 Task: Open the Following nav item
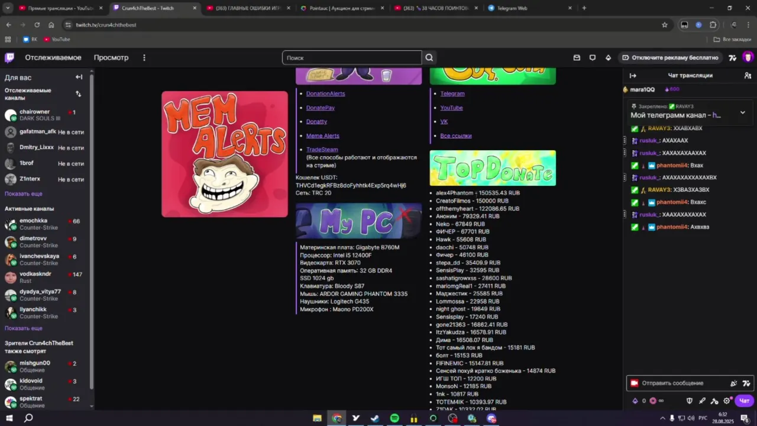click(x=53, y=57)
